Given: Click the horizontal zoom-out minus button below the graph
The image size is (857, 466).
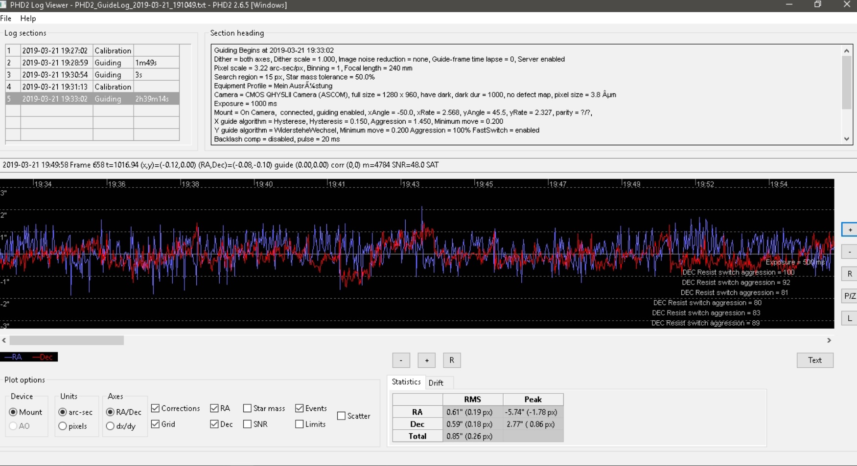Looking at the screenshot, I should coord(401,360).
